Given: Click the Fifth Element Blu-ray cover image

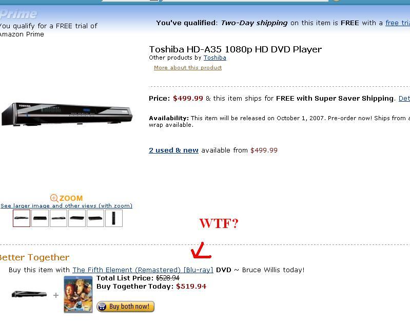Looking at the screenshot, I should (78, 294).
